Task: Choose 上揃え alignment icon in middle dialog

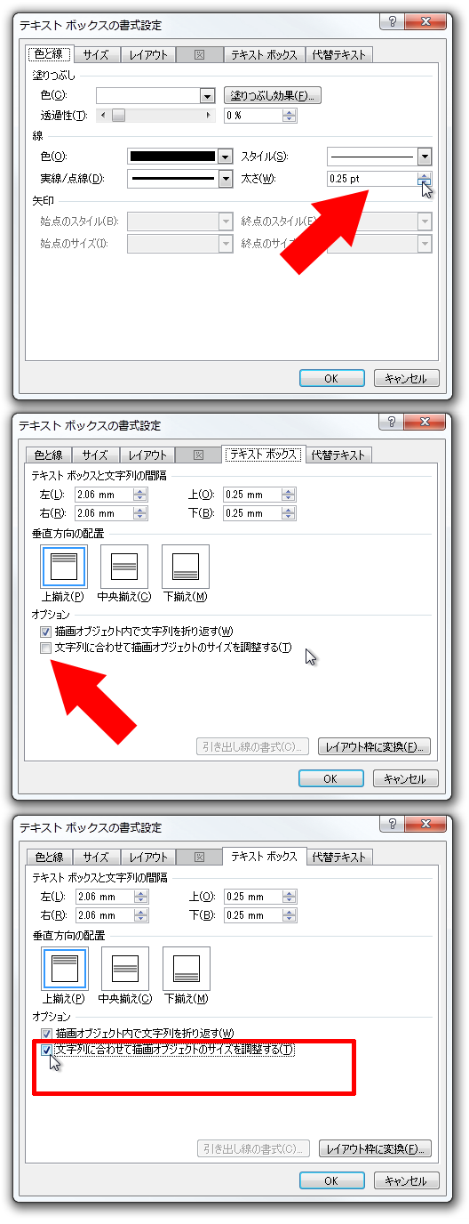Action: [64, 567]
